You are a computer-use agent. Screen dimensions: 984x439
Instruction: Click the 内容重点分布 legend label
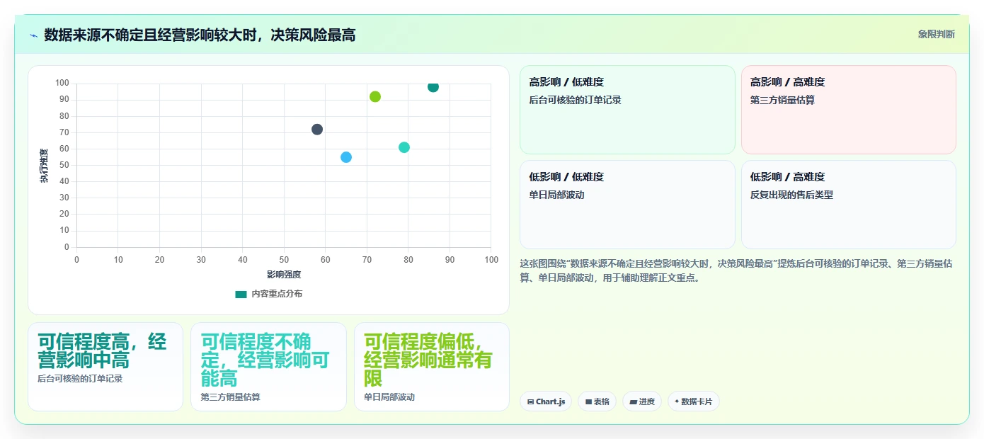[x=277, y=294]
